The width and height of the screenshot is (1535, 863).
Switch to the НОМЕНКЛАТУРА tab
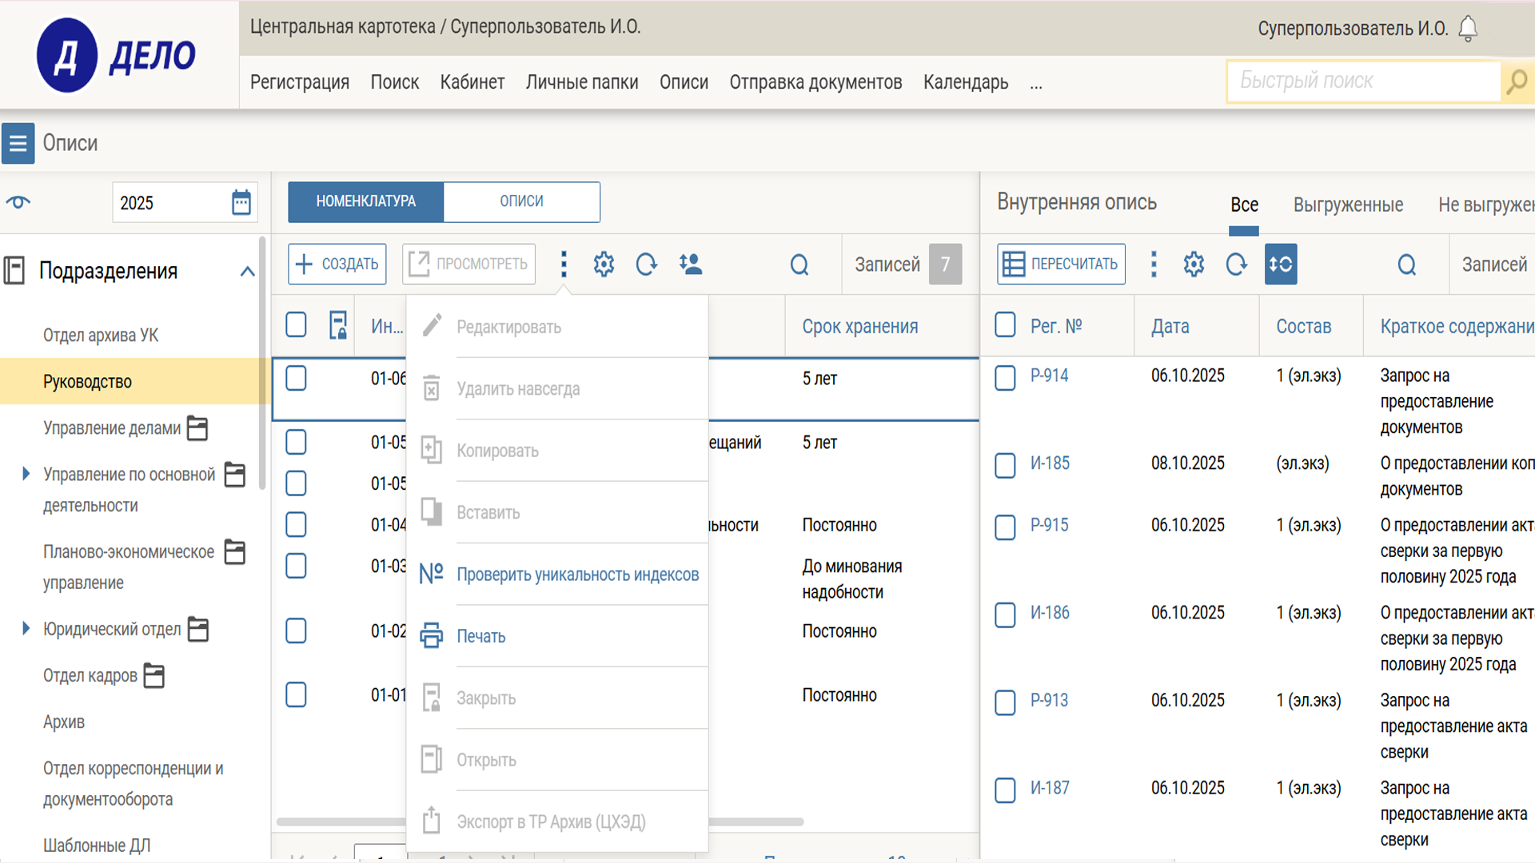(x=365, y=202)
